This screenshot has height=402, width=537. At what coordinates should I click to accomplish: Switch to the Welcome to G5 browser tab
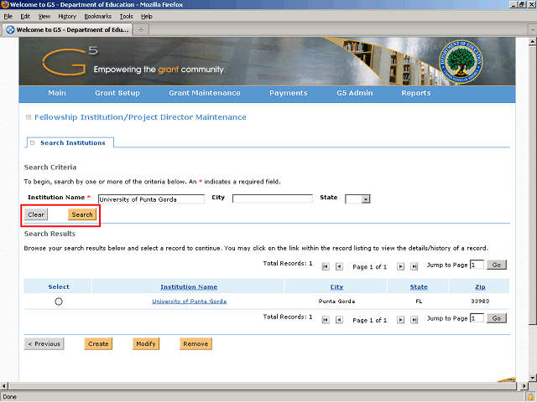pos(67,30)
